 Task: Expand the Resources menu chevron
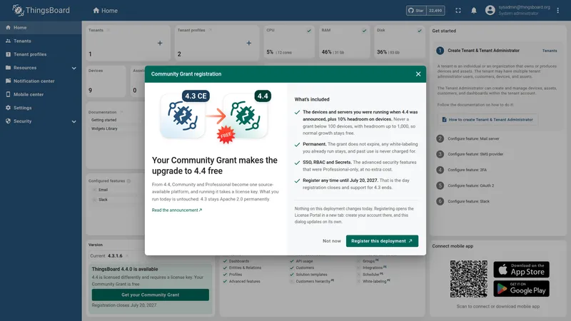coord(74,68)
